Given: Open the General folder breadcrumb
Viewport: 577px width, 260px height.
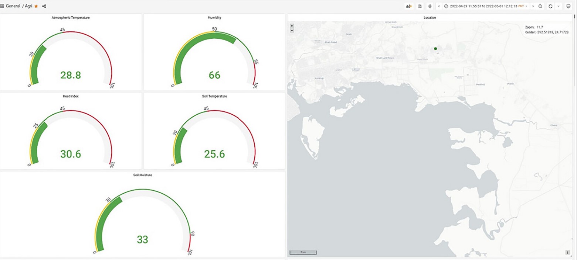Looking at the screenshot, I should pos(13,6).
